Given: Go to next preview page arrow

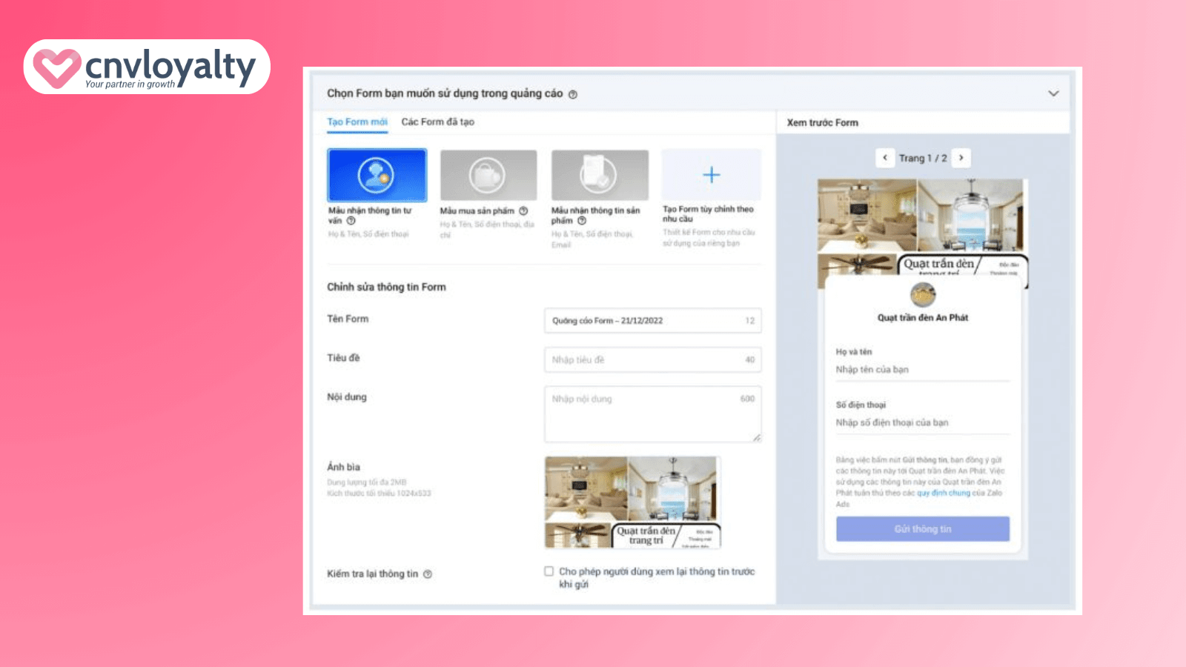Looking at the screenshot, I should [961, 158].
